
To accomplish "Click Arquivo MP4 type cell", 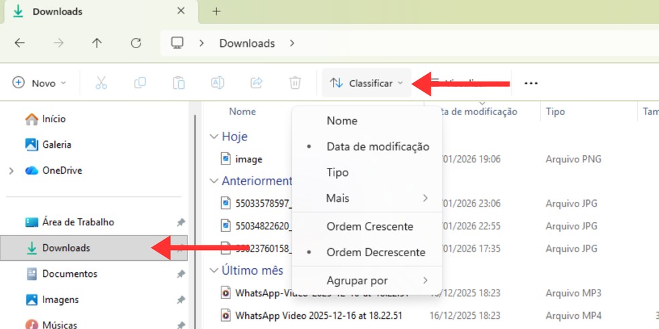I will tap(573, 316).
